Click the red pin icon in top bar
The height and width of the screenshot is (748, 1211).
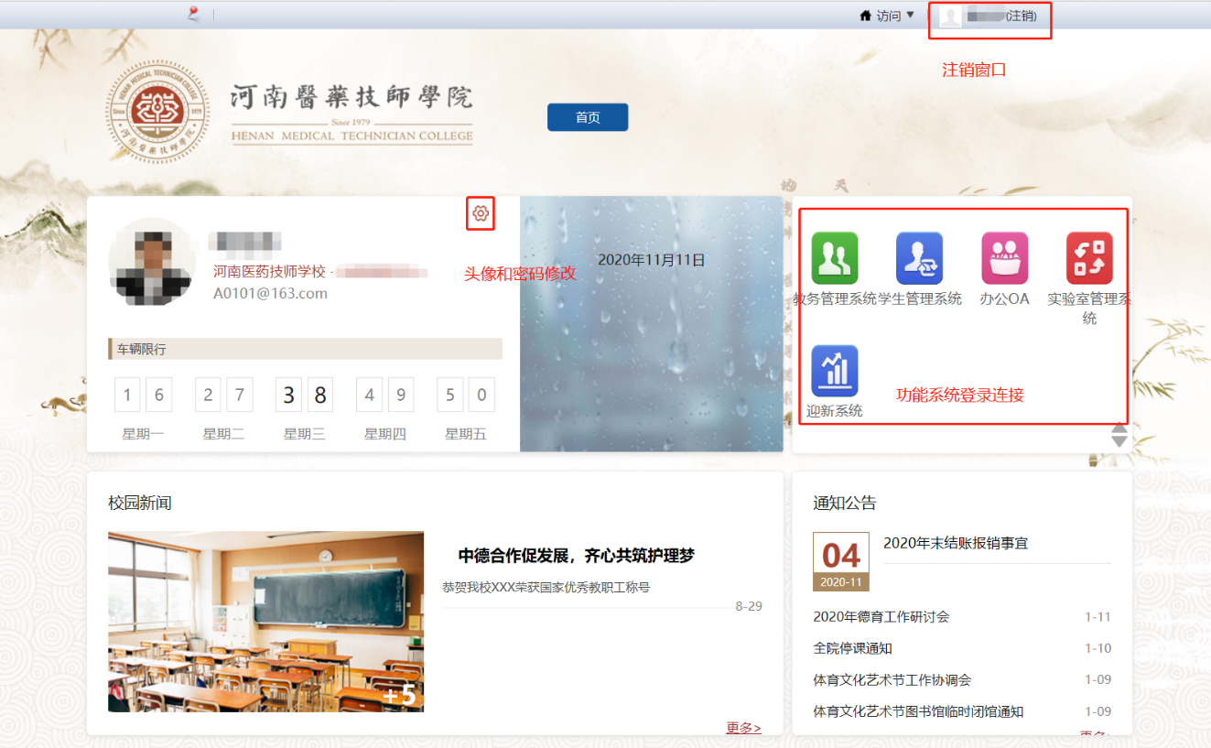click(x=193, y=13)
